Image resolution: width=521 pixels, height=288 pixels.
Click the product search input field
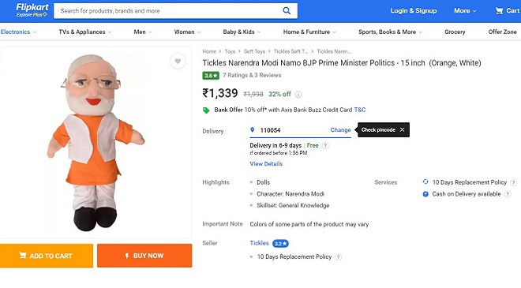[168, 11]
